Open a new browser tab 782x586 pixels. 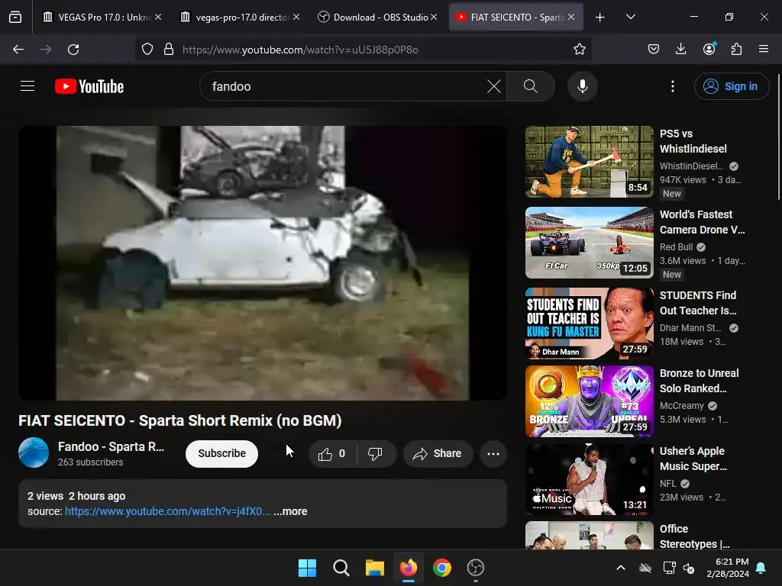600,18
